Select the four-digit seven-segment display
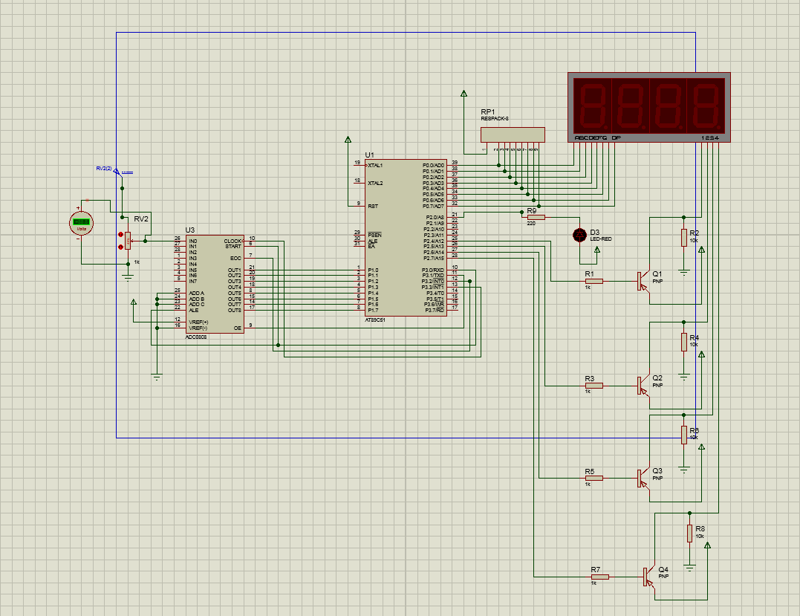Image resolution: width=800 pixels, height=616 pixels. pyautogui.click(x=648, y=106)
